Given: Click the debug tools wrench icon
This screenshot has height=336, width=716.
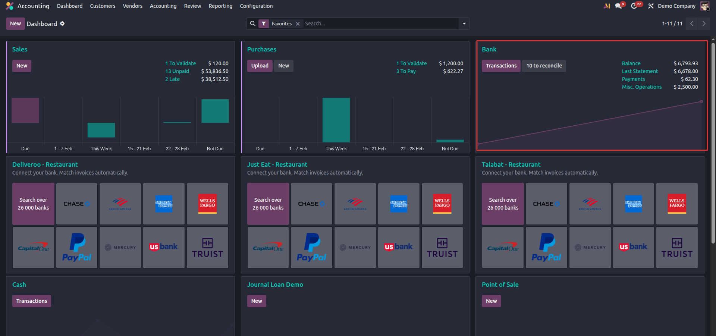Looking at the screenshot, I should coord(651,6).
